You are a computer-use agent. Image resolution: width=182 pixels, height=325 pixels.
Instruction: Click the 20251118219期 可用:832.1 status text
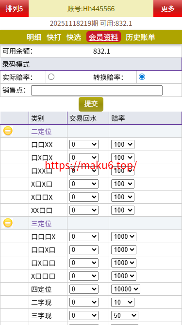click(x=91, y=23)
